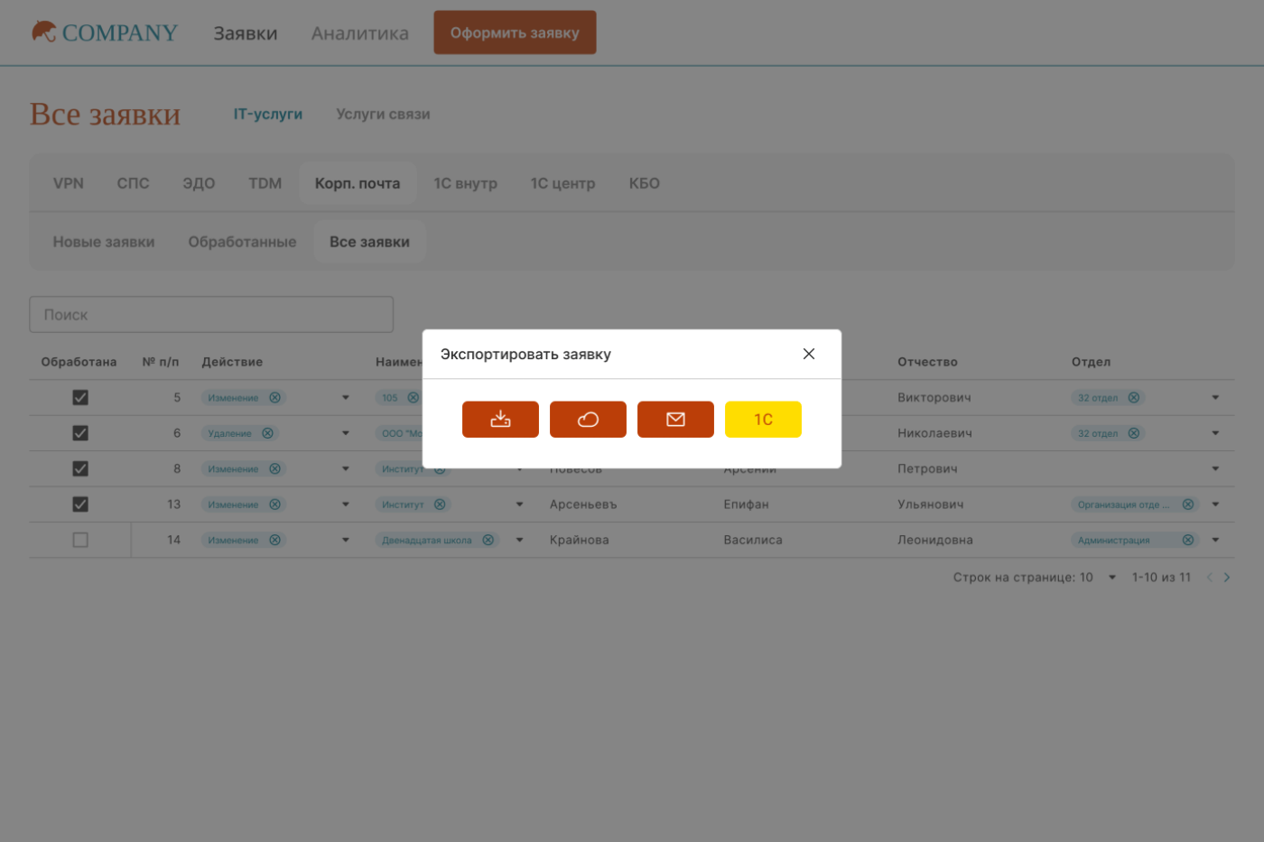Open Действие dropdown in row 13
This screenshot has height=842, width=1264.
(345, 504)
